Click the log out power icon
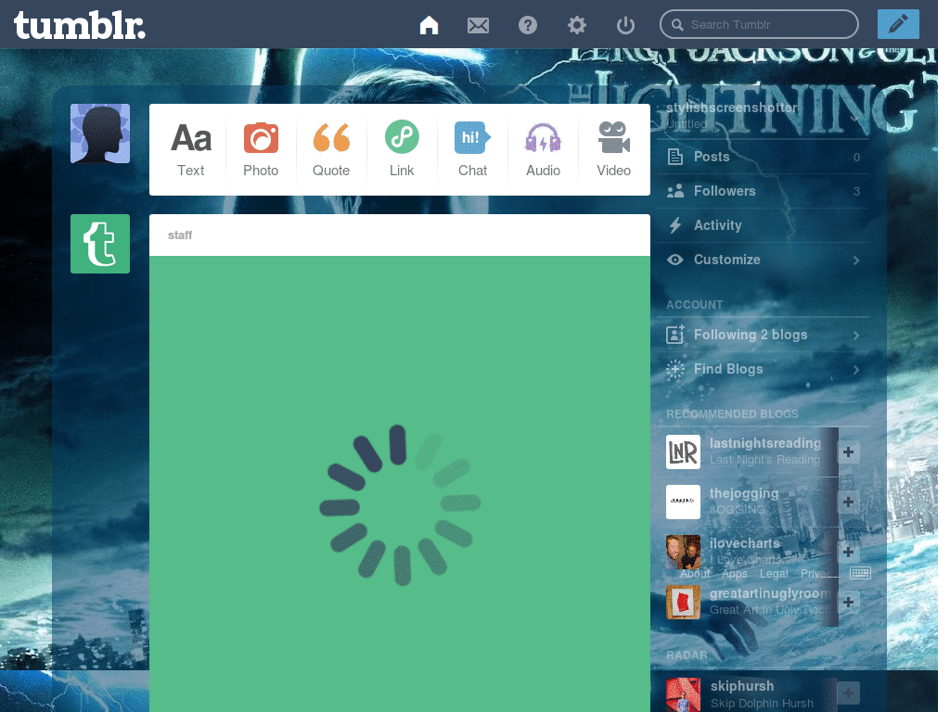Viewport: 950px width, 712px height. pyautogui.click(x=626, y=25)
